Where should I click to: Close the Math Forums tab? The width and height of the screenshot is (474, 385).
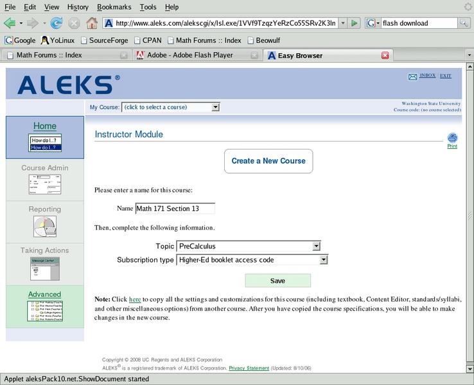(x=124, y=55)
